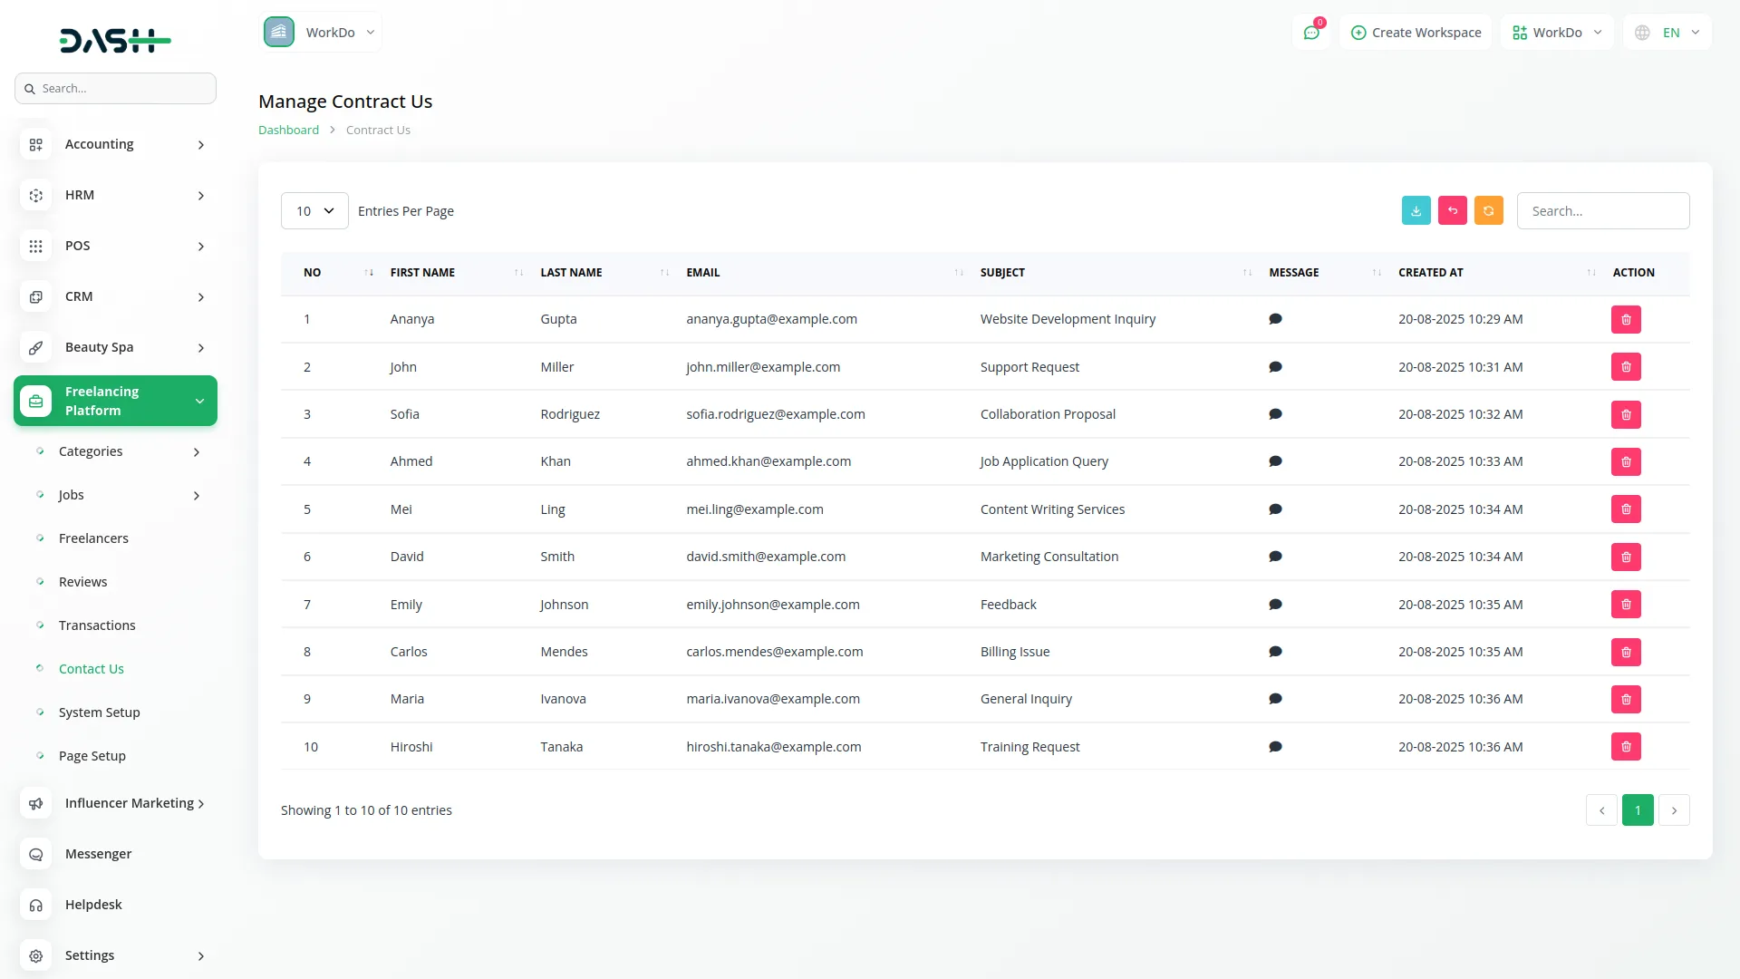1740x979 pixels.
Task: Go back via the Dashboard breadcrumb link
Action: tap(287, 130)
